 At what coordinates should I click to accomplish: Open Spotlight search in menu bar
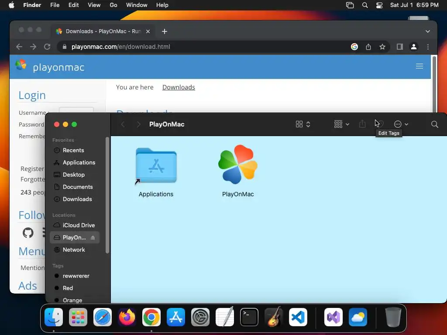(x=365, y=5)
